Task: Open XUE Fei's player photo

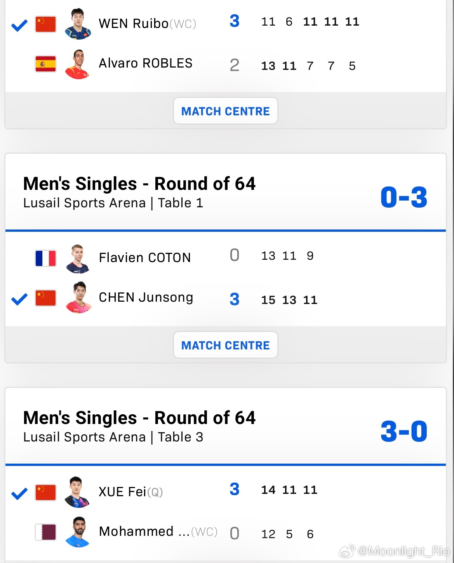Action: tap(78, 492)
